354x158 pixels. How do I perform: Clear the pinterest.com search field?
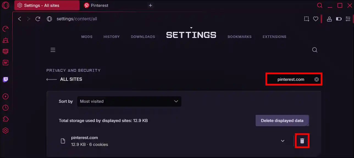(317, 79)
